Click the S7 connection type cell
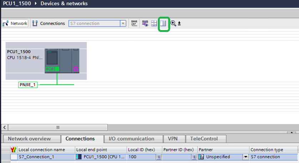Screen dimensions: 299x163 (x=273, y=157)
